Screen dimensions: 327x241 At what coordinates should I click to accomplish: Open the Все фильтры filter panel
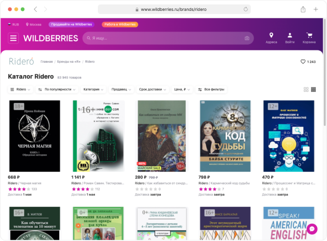coord(211,89)
